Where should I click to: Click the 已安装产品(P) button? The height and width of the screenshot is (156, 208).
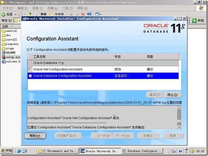coord(68,136)
